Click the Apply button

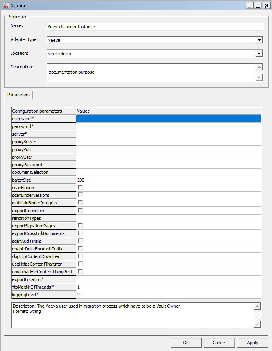click(253, 343)
